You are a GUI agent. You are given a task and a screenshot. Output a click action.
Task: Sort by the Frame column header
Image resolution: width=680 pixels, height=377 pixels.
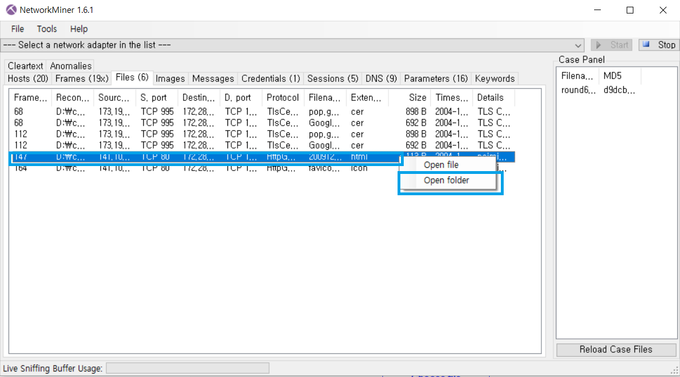tap(30, 98)
